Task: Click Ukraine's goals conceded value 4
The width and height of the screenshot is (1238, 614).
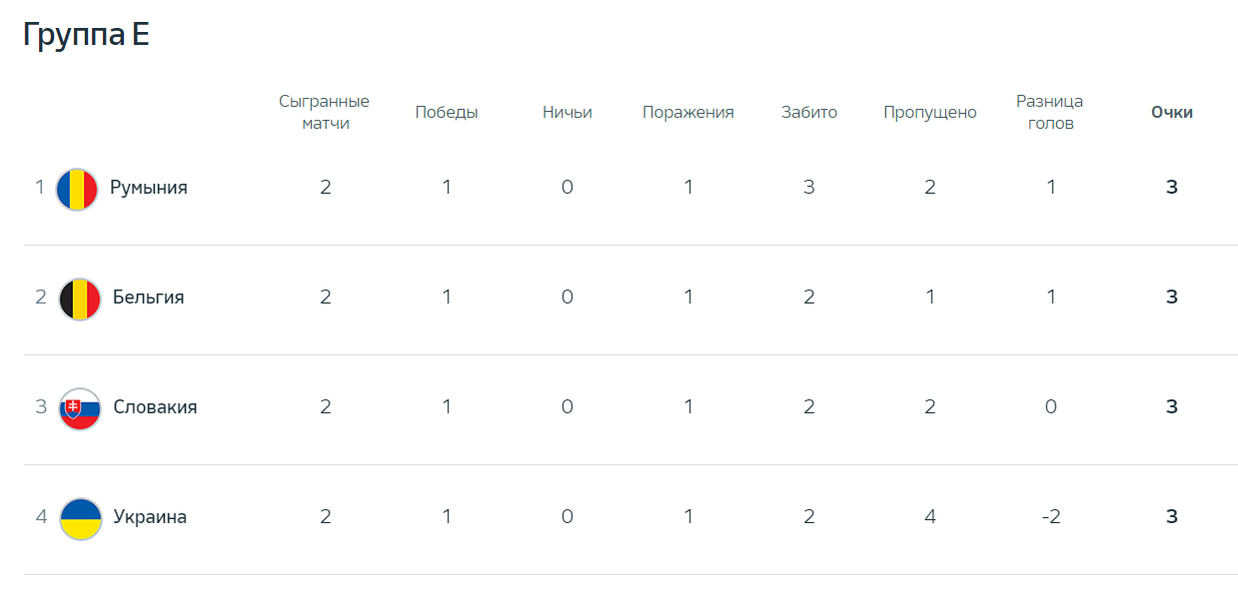Action: click(930, 517)
